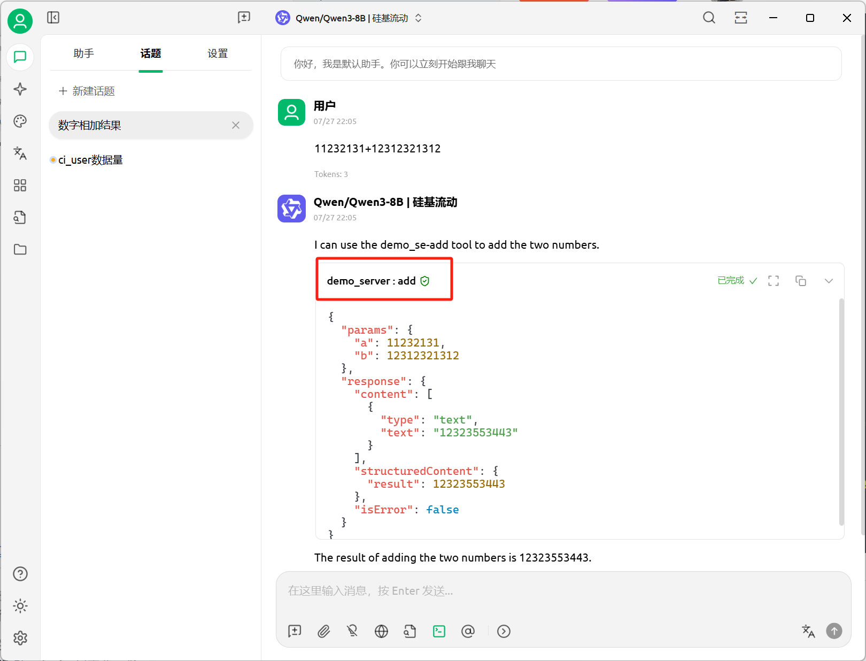Viewport: 866px width, 661px height.
Task: Open the mini apps grid icon
Action: pos(20,186)
